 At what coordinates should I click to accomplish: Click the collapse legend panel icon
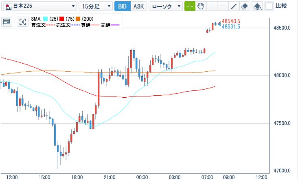click(23, 22)
